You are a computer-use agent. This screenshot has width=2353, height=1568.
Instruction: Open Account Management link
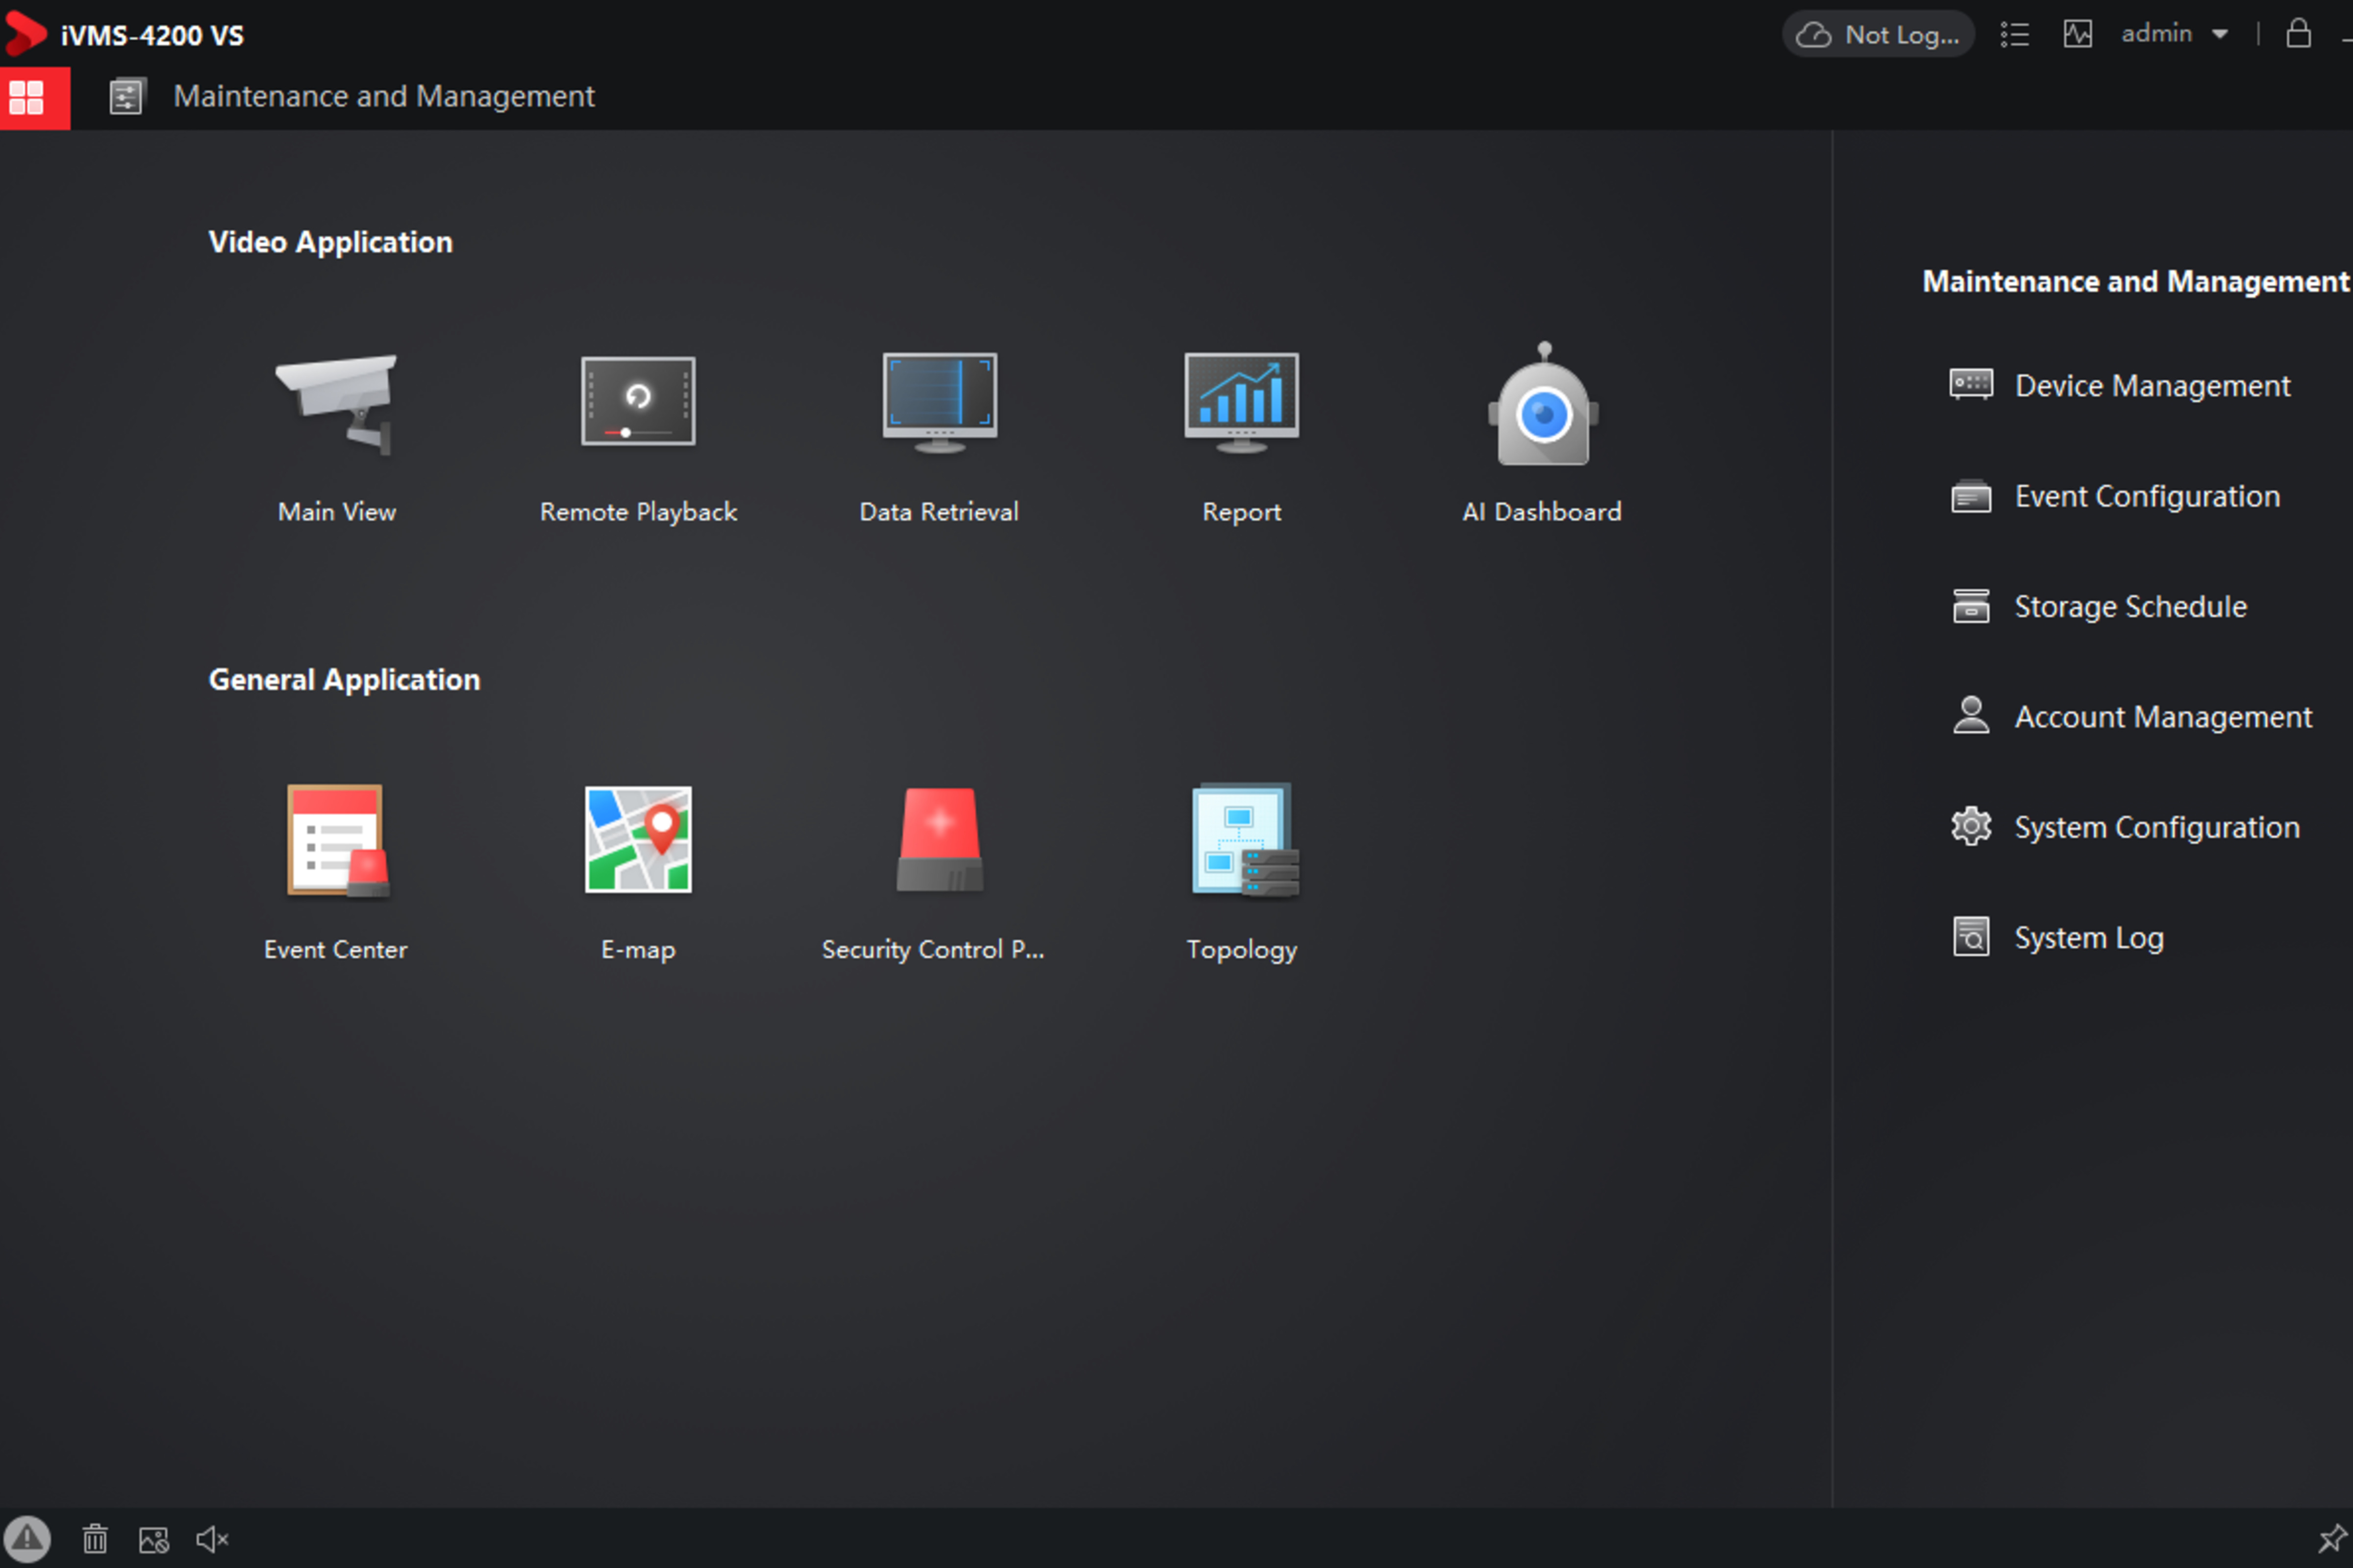click(x=2163, y=717)
